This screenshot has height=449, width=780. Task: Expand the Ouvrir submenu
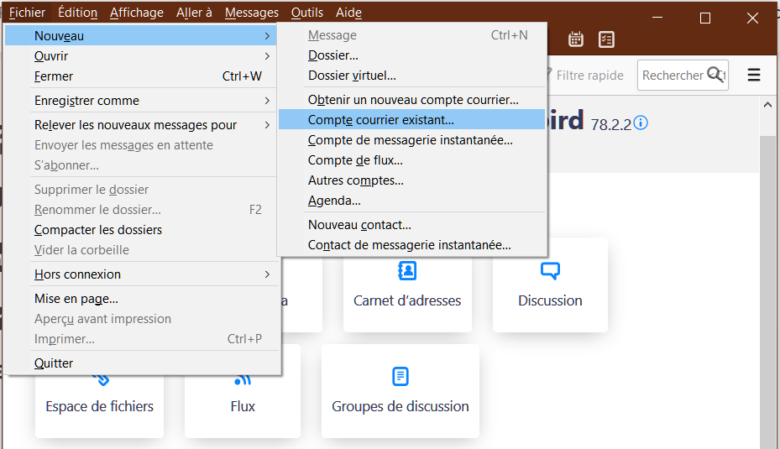pyautogui.click(x=143, y=56)
